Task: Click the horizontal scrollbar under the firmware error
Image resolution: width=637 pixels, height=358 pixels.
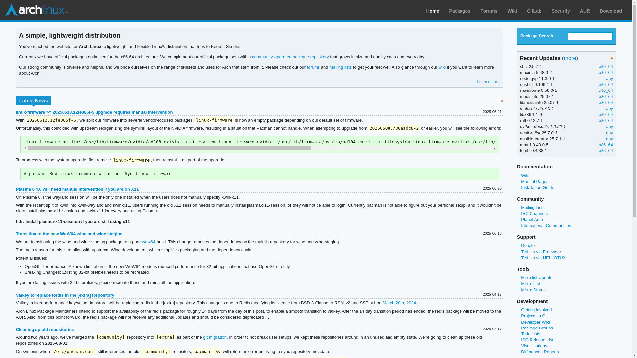Action: coord(169,148)
